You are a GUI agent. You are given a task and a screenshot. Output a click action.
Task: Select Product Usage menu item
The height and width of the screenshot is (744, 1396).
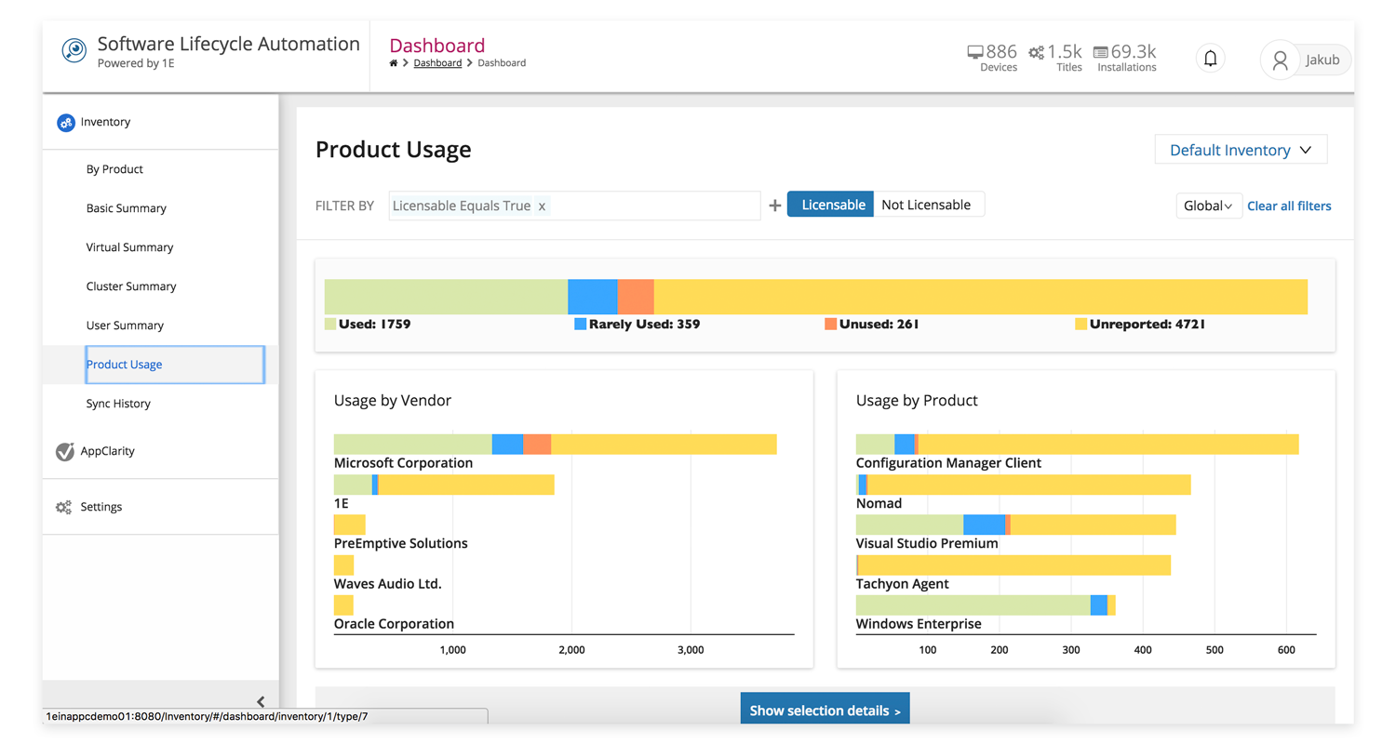tap(175, 365)
